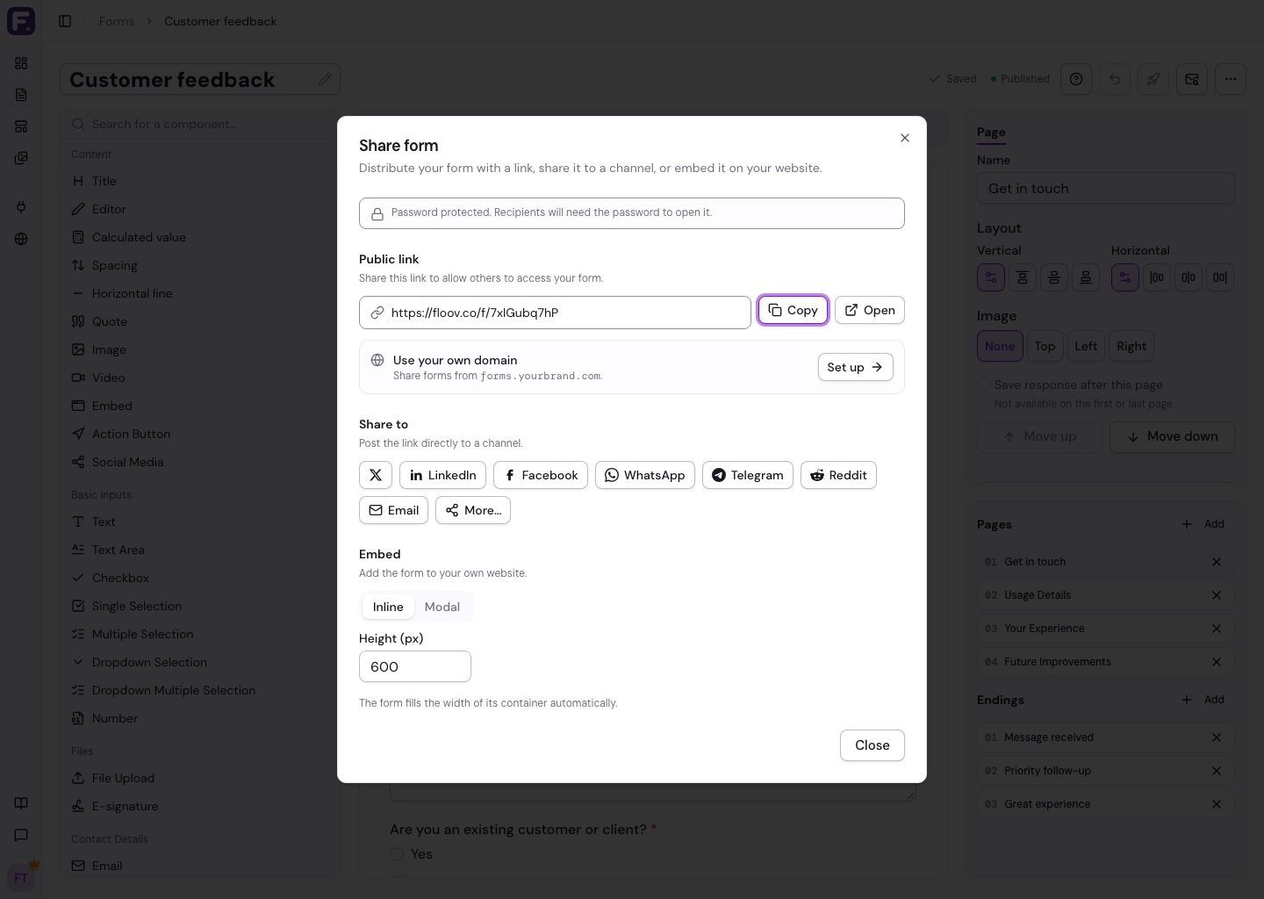
Task: Share the form on Reddit
Action: pyautogui.click(x=838, y=475)
